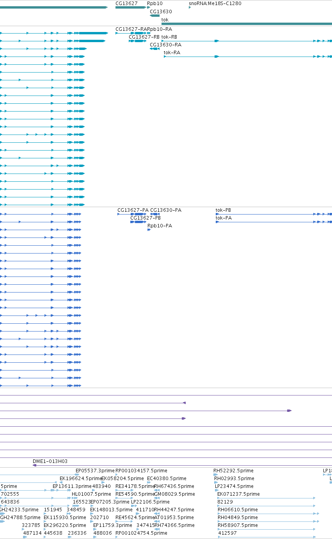The width and height of the screenshot is (332, 539).
Task: Select EST EK296220.5prime
Action: point(65,525)
